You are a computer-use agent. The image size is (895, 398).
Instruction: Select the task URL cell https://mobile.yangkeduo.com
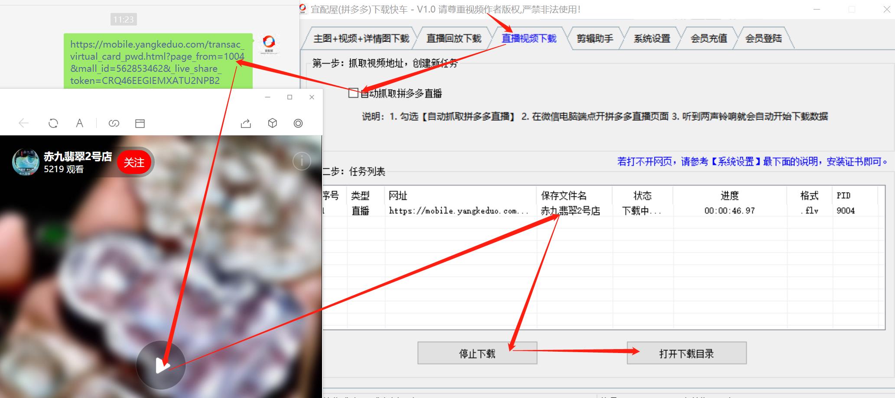(x=459, y=211)
